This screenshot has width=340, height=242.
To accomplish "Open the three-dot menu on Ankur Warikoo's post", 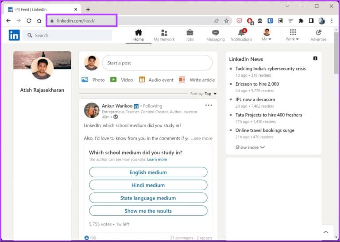I will pos(209,105).
